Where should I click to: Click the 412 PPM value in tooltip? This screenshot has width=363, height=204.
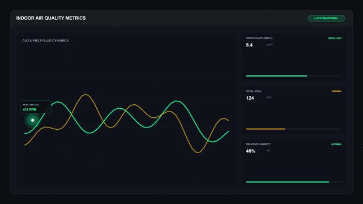pos(29,109)
